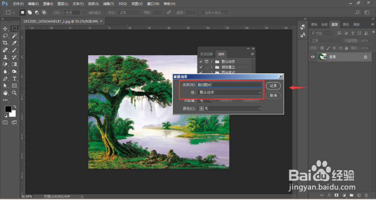The width and height of the screenshot is (376, 200).
Task: Open the 组 dropdown showing 默认动作
Action: pyautogui.click(x=229, y=92)
